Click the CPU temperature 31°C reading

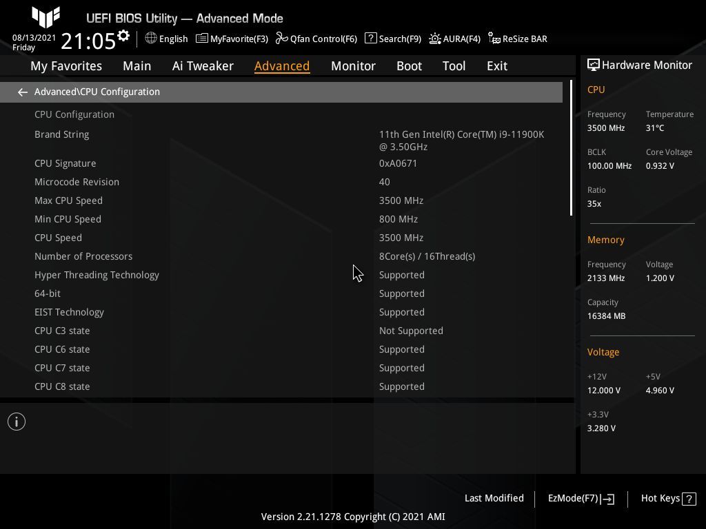(655, 128)
